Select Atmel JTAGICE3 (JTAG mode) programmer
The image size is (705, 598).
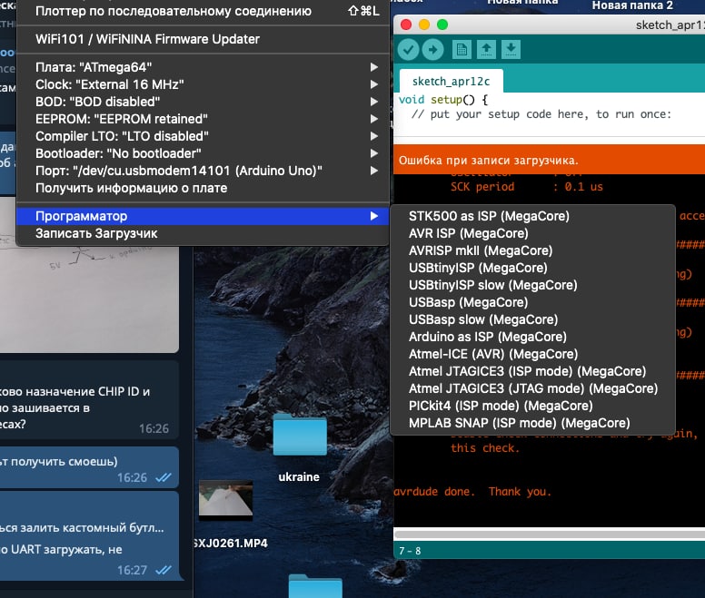(x=533, y=388)
